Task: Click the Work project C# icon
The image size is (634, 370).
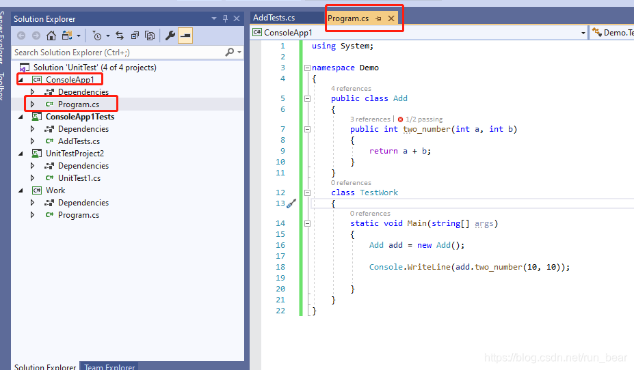Action: tap(37, 190)
